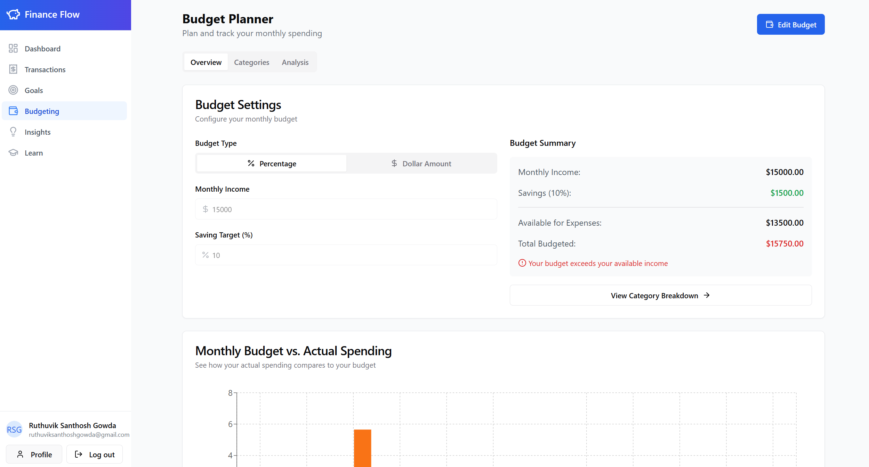869x467 pixels.
Task: Click the Insights lightbulb icon
Action: click(x=13, y=132)
